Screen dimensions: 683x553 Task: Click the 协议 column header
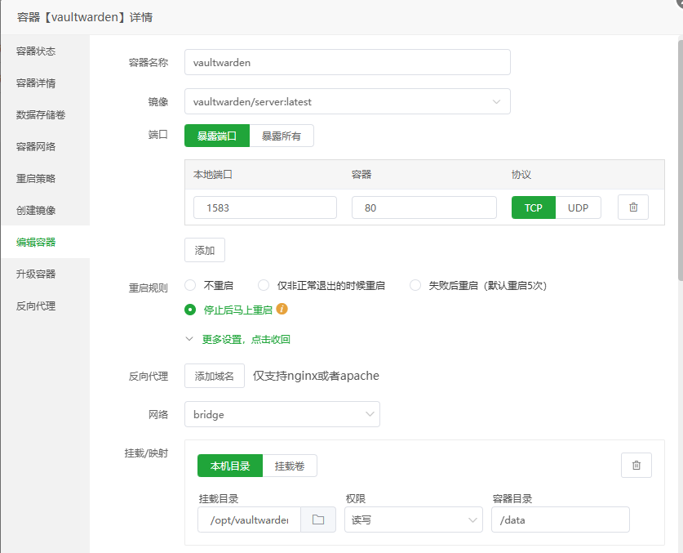pyautogui.click(x=521, y=175)
